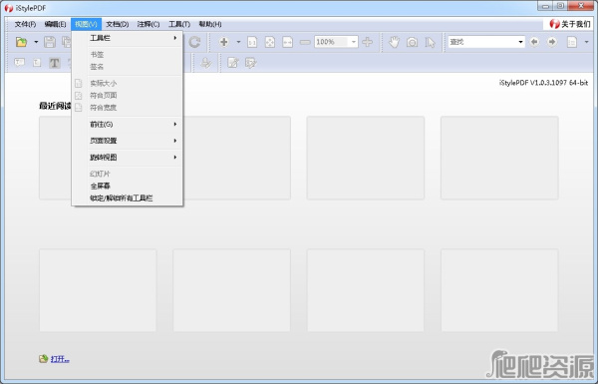
Task: Click the iStylePDF logo in title bar
Action: (x=8, y=8)
